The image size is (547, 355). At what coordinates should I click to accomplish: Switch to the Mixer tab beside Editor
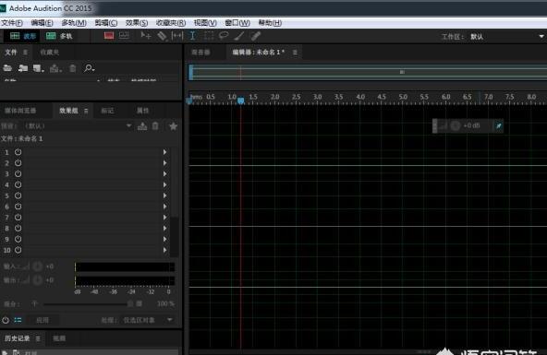(x=201, y=53)
